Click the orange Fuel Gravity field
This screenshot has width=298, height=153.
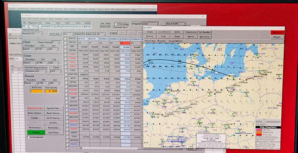pyautogui.click(x=51, y=91)
